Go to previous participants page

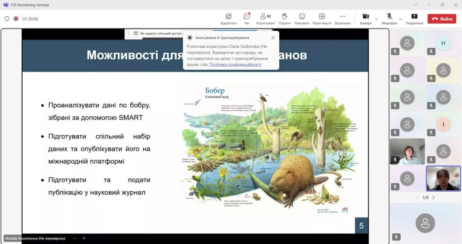[x=417, y=198]
